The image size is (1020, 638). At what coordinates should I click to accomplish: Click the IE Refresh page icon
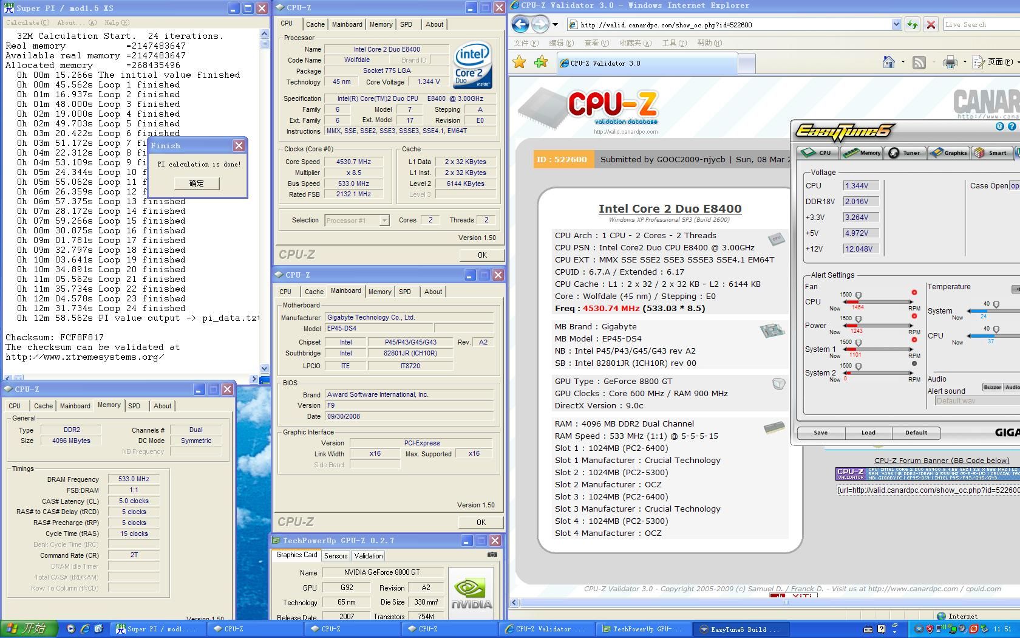[912, 24]
